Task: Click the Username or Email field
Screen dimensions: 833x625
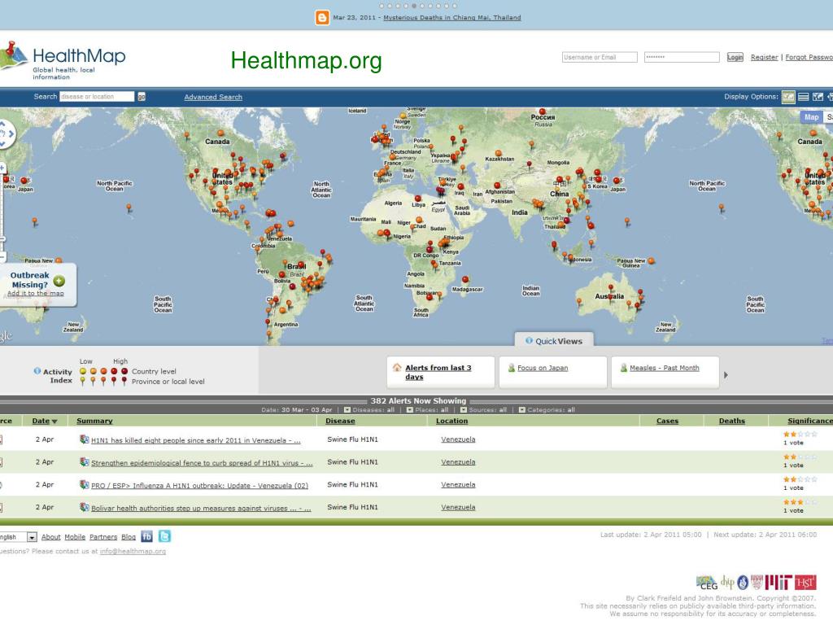Action: (600, 57)
